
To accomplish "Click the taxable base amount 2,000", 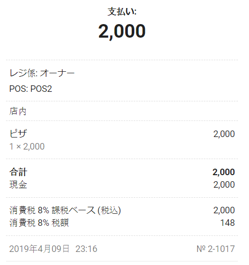I will pyautogui.click(x=224, y=210).
